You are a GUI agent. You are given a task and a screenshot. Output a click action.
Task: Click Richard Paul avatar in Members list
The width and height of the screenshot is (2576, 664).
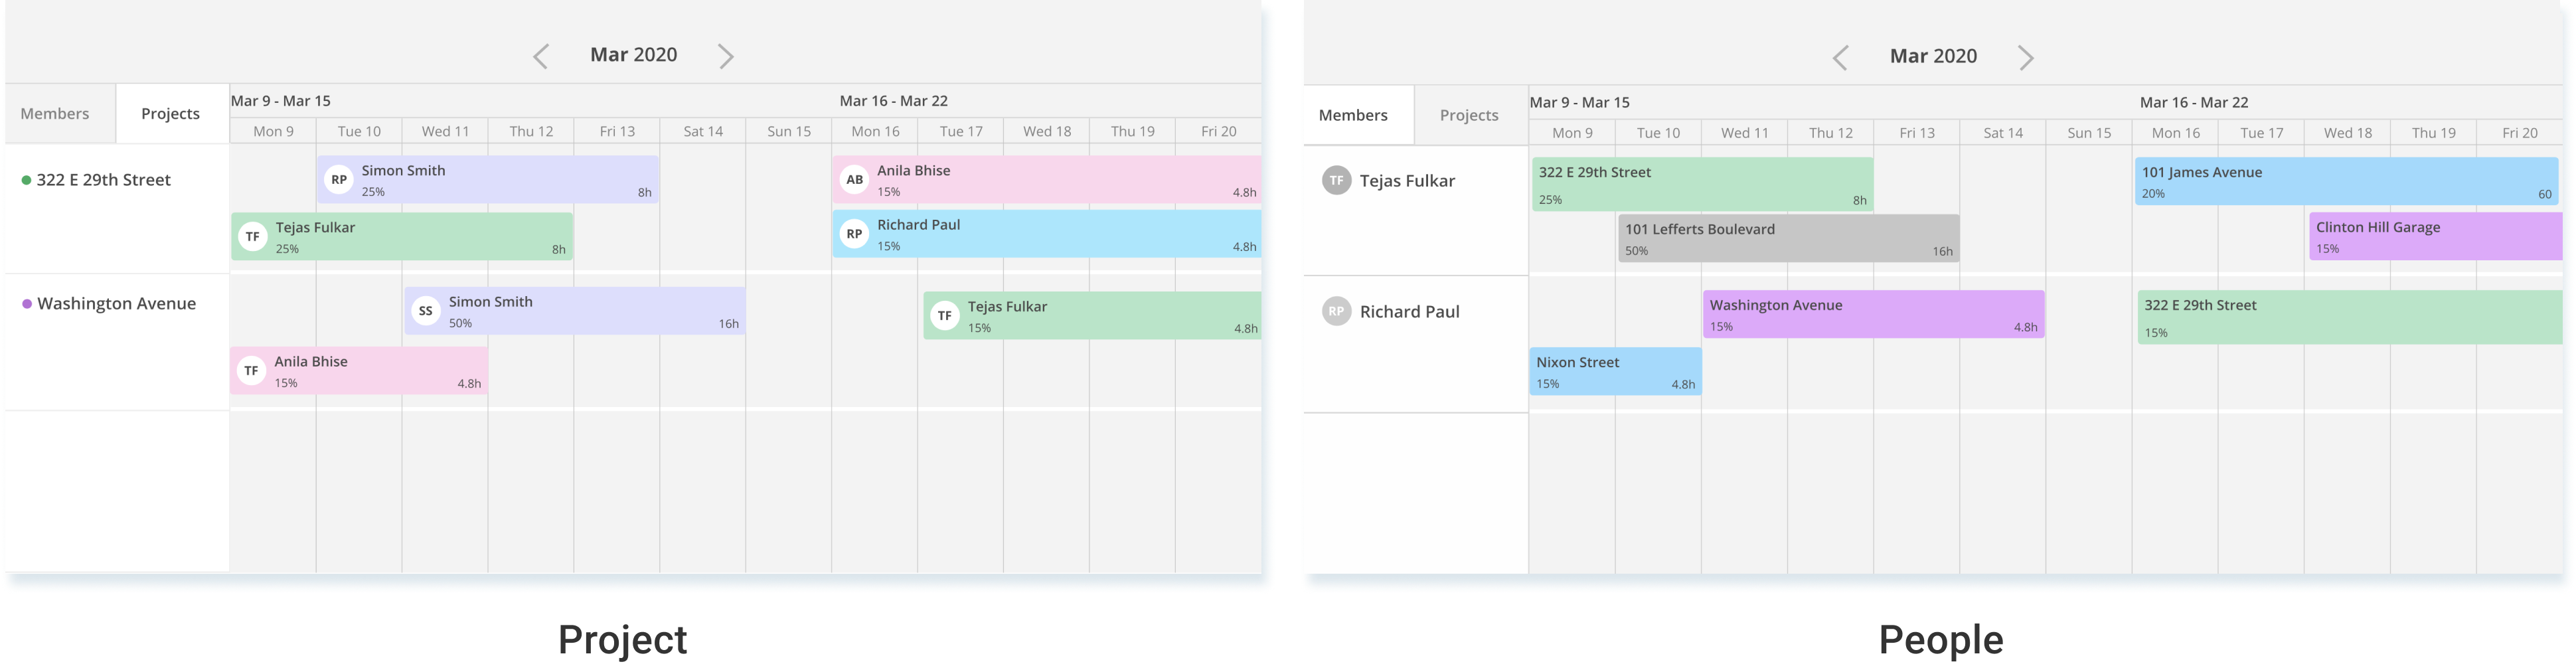(1336, 312)
